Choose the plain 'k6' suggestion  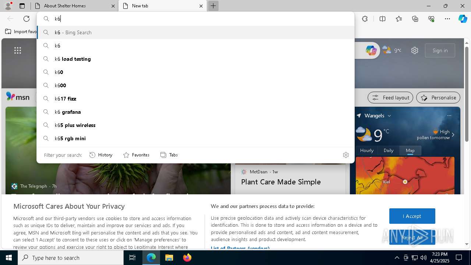195,46
